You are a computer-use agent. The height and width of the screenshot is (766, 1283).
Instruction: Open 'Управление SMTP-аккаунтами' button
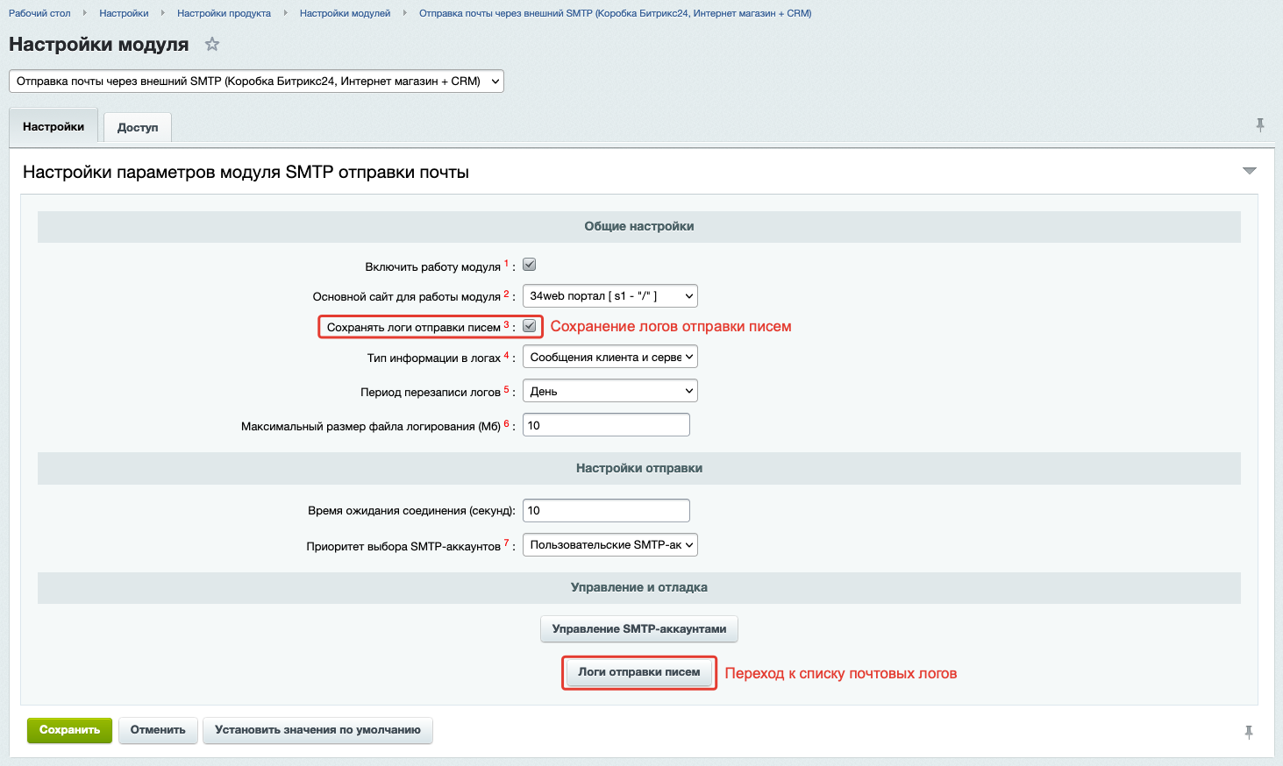[639, 629]
